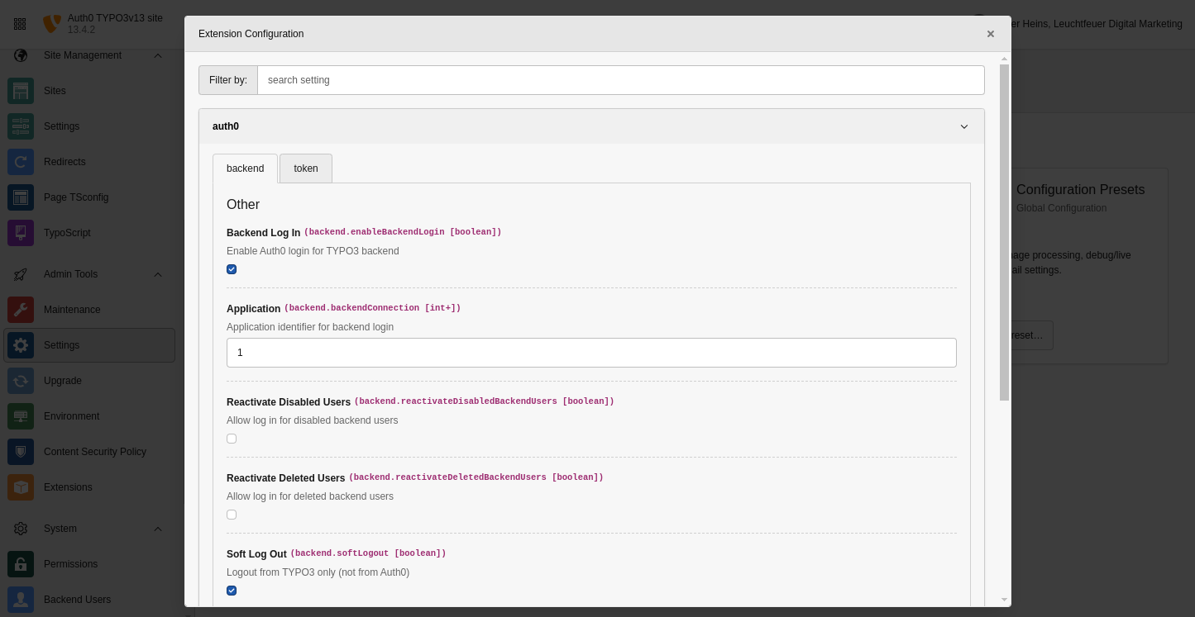1195x617 pixels.
Task: Open the Permissions lock icon
Action: tap(21, 564)
